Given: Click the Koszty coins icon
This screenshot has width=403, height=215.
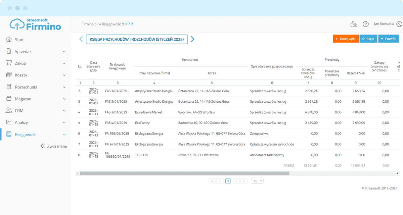Looking at the screenshot, I should [x=9, y=75].
